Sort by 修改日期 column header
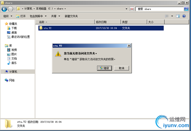This screenshot has width=191, height=131. tap(108, 22)
